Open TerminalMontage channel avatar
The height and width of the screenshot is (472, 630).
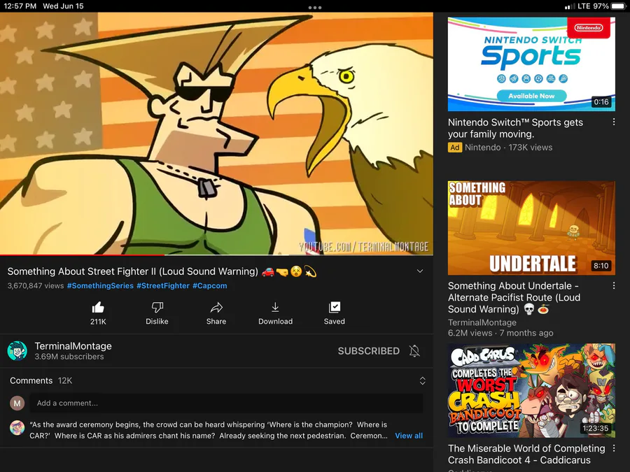(x=17, y=351)
